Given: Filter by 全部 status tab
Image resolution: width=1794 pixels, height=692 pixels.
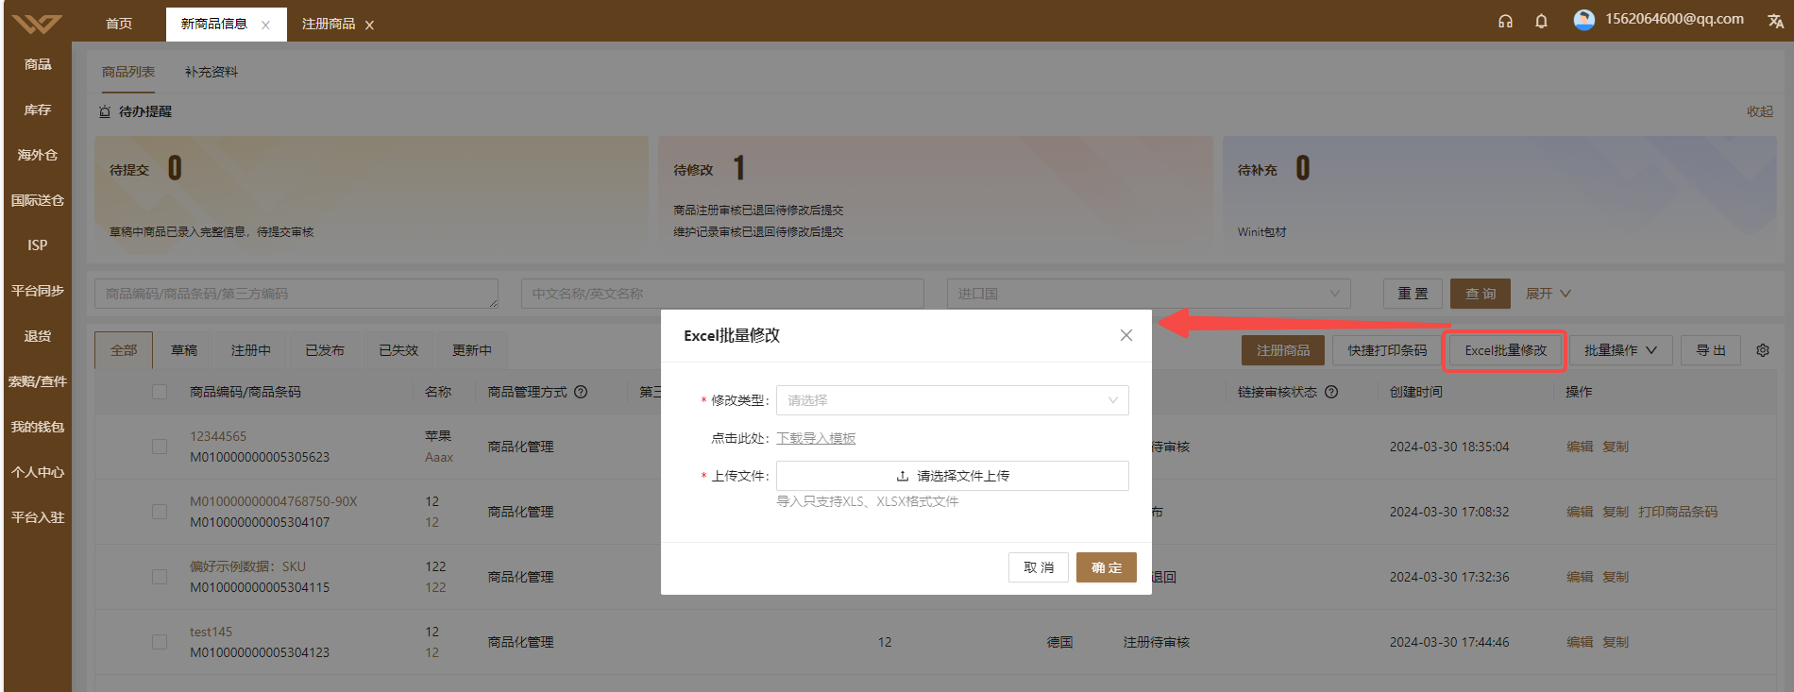Looking at the screenshot, I should click(124, 350).
